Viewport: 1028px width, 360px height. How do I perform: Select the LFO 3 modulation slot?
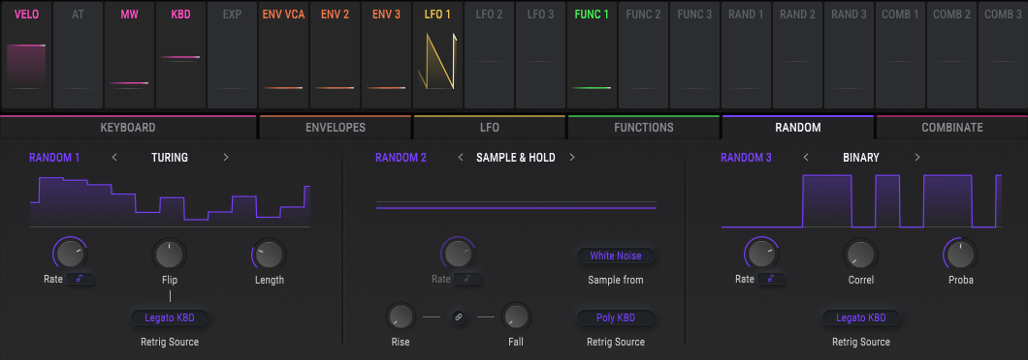click(540, 55)
